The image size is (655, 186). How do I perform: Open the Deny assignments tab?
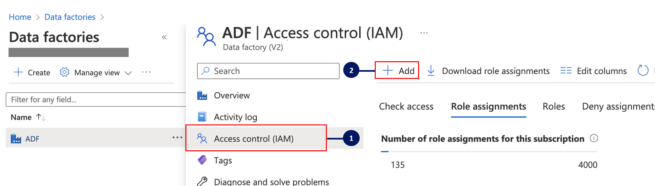point(618,106)
